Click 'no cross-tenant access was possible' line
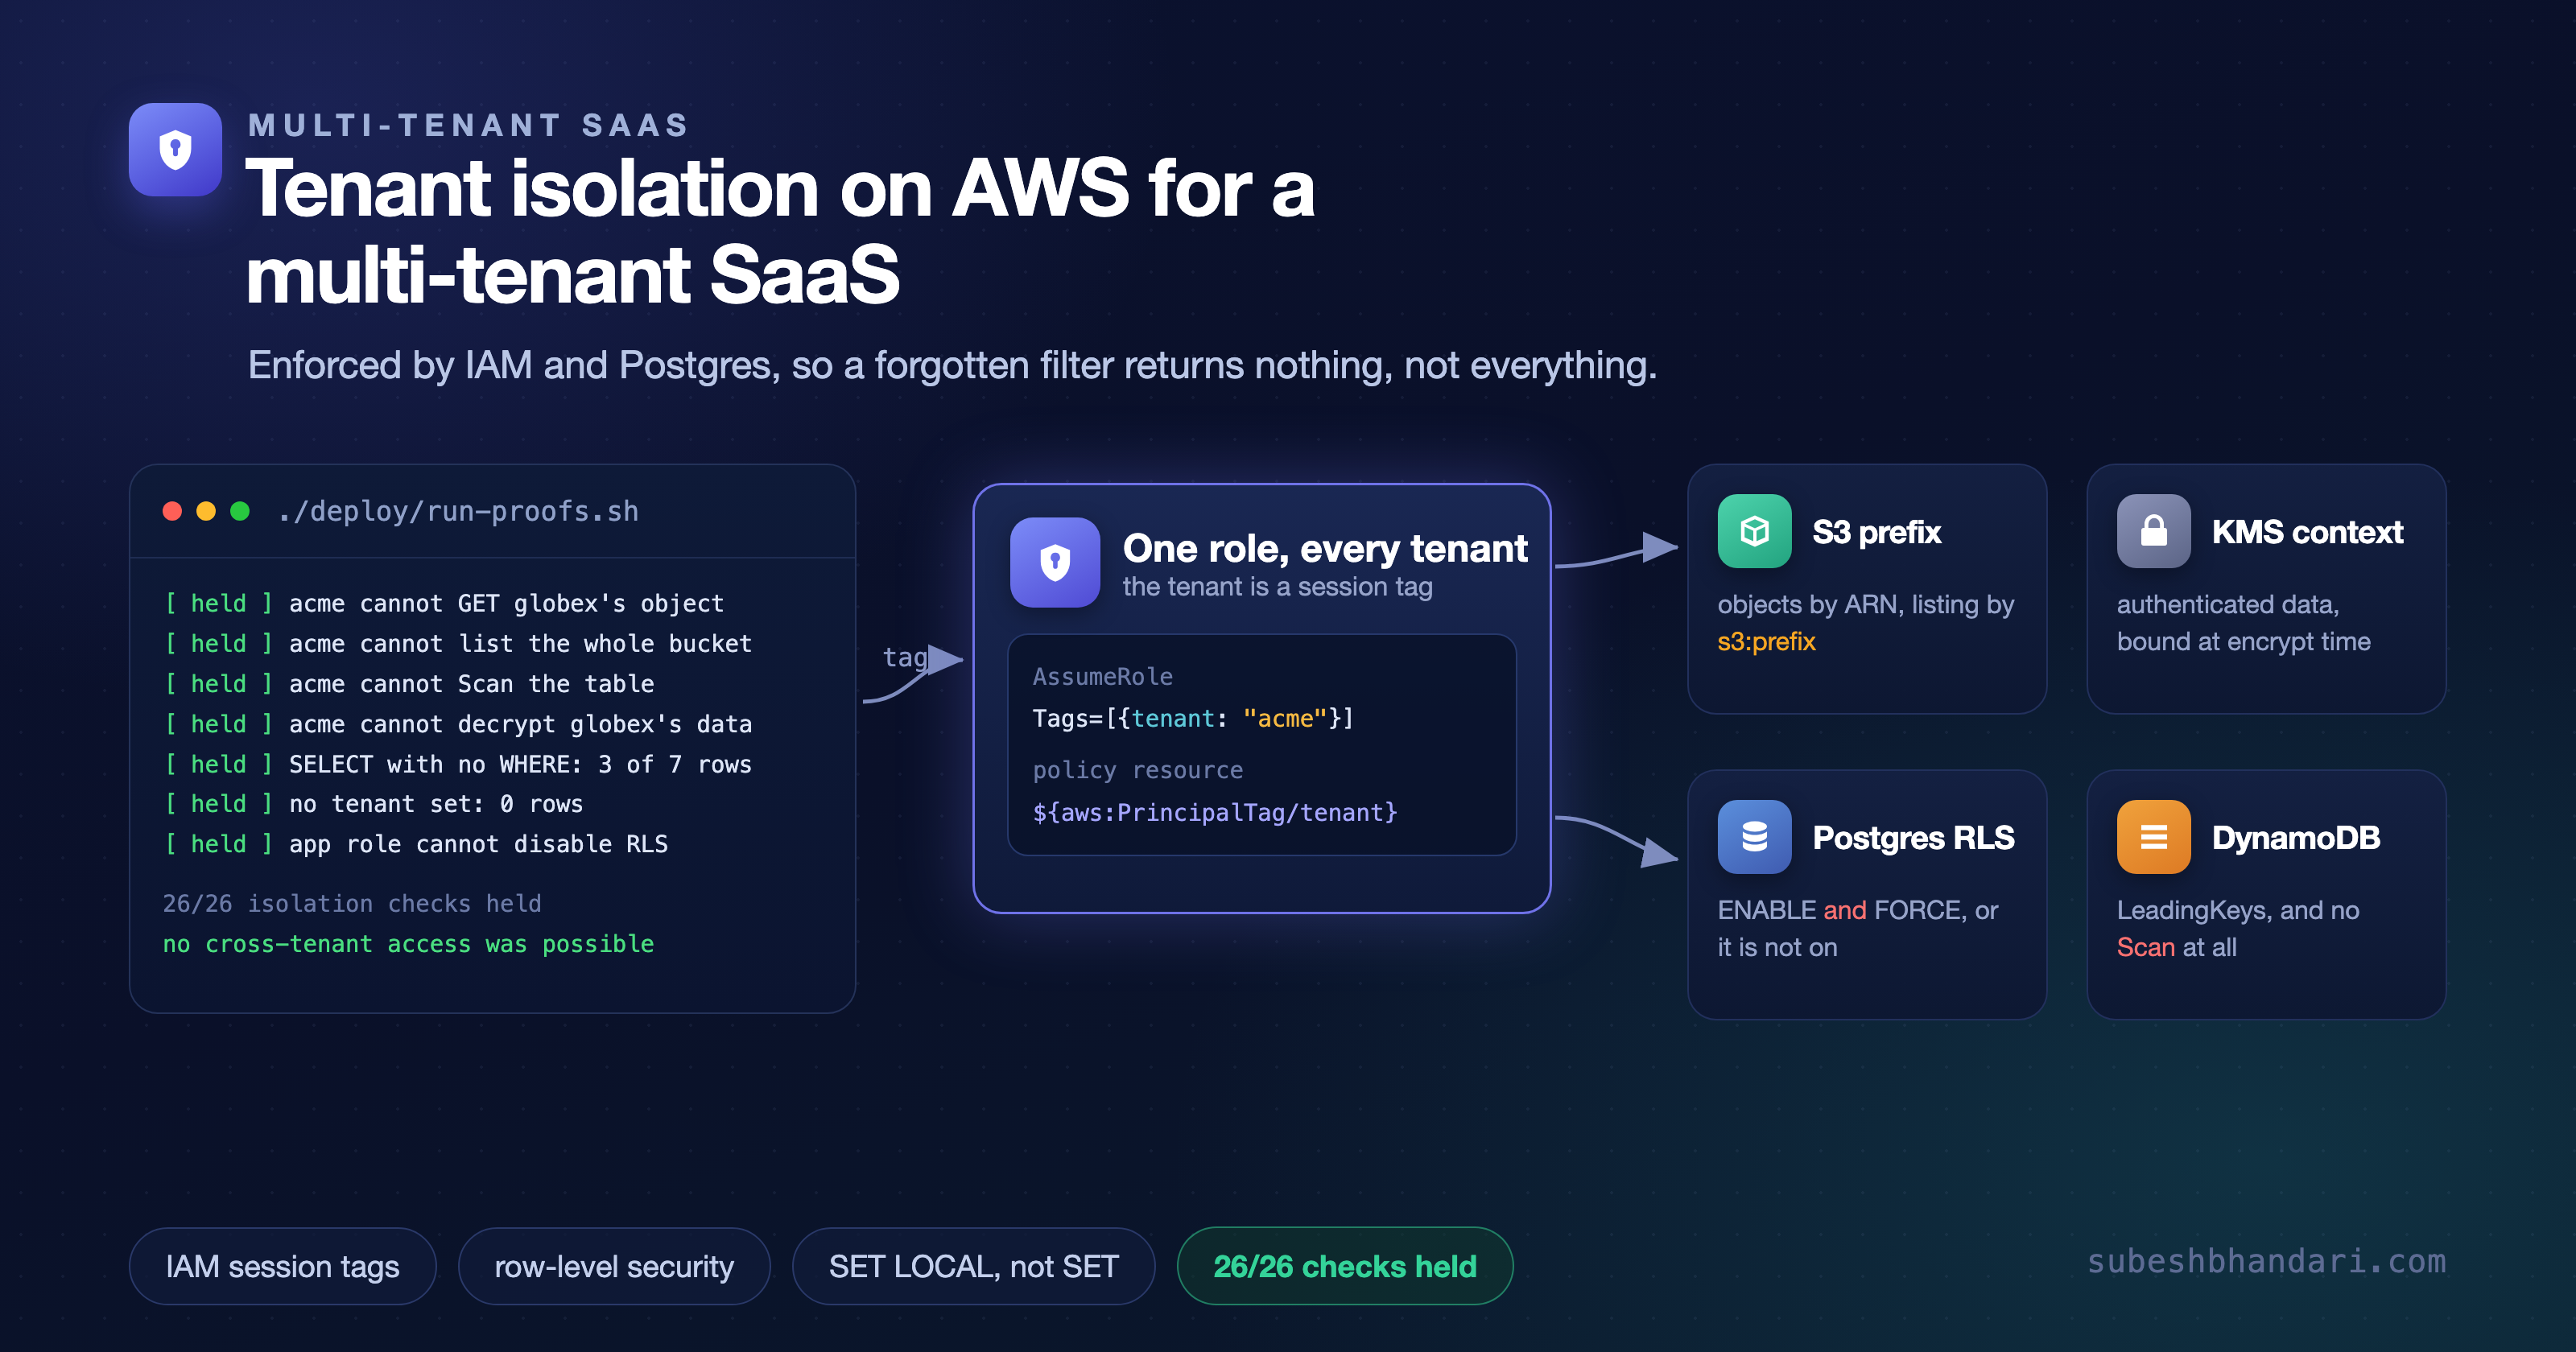 [x=408, y=943]
